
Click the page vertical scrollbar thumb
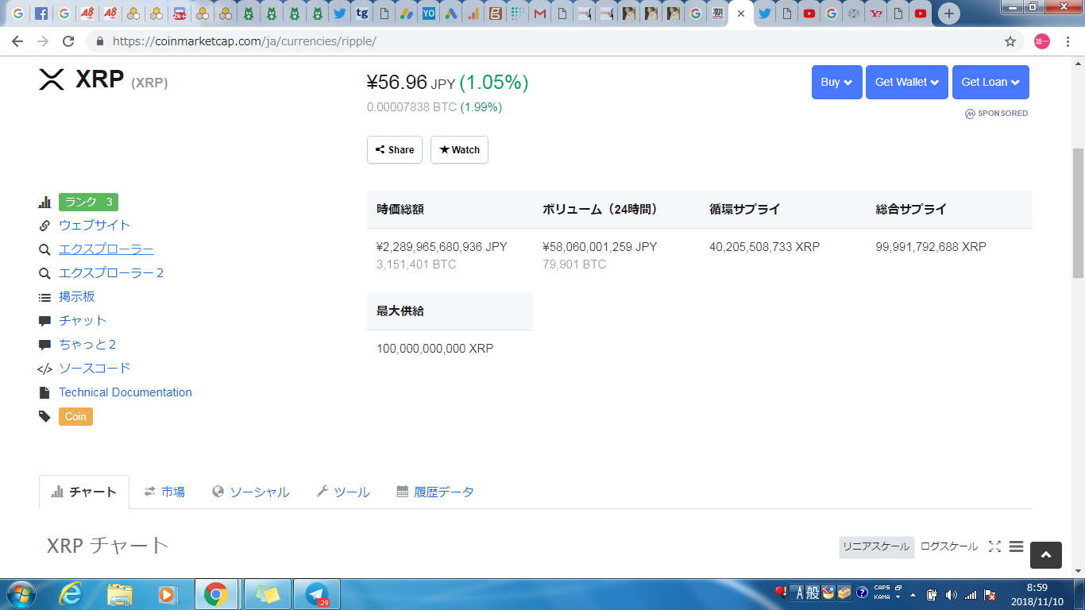point(1078,213)
